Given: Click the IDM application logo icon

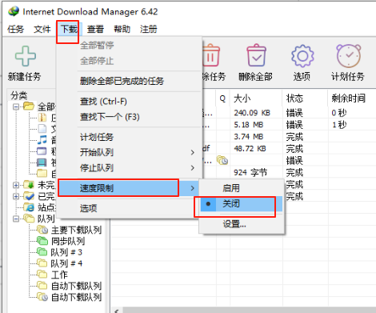Looking at the screenshot, I should [x=14, y=11].
